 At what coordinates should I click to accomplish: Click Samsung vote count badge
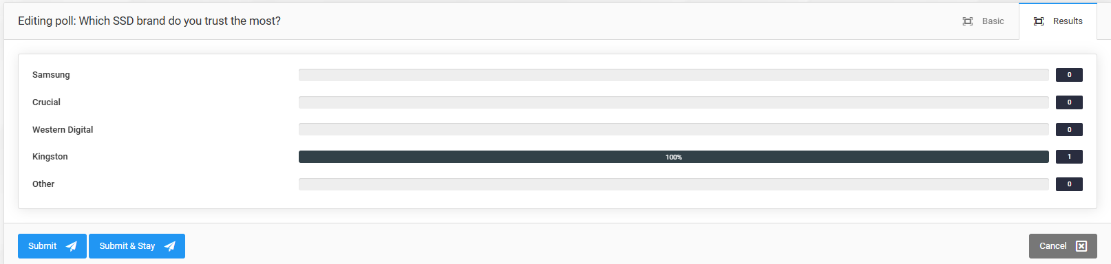tap(1069, 75)
